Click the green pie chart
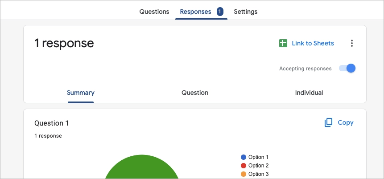This screenshot has height=179, width=384. 142,169
